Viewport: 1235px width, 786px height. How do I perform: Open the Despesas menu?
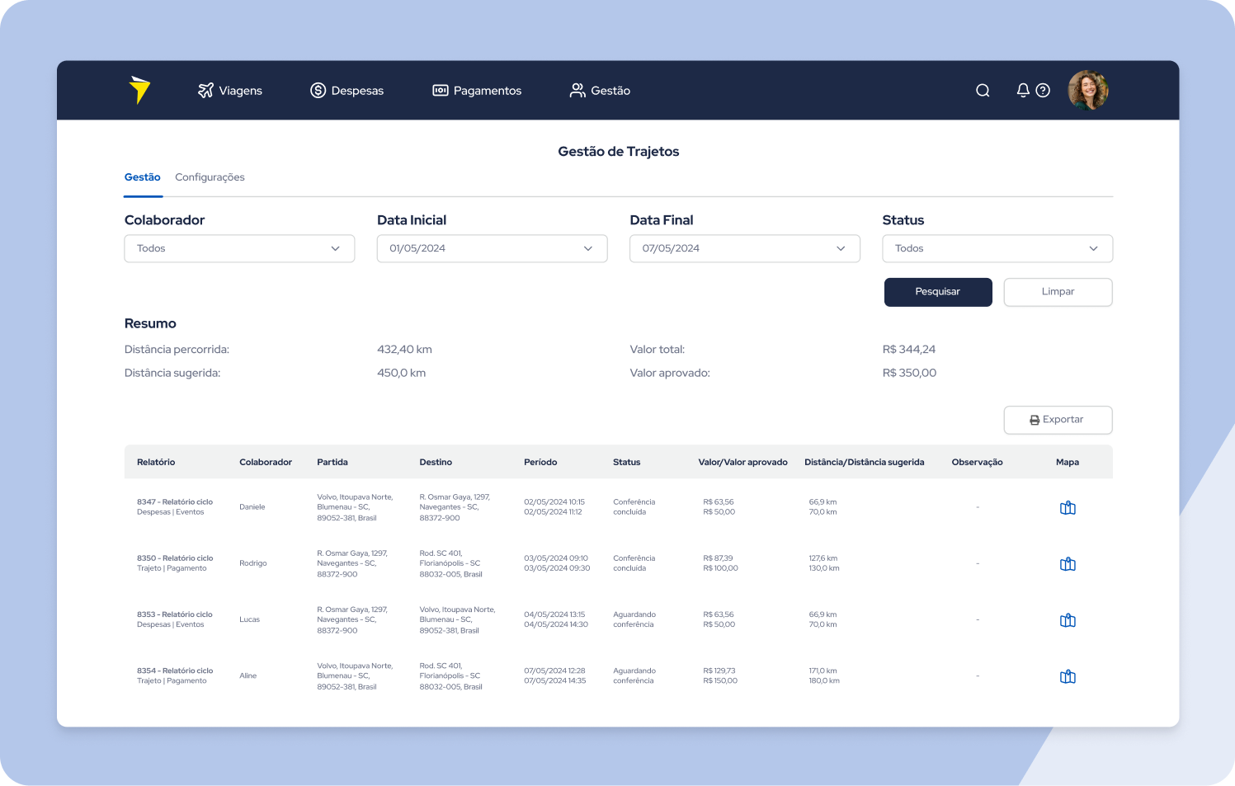click(x=347, y=91)
